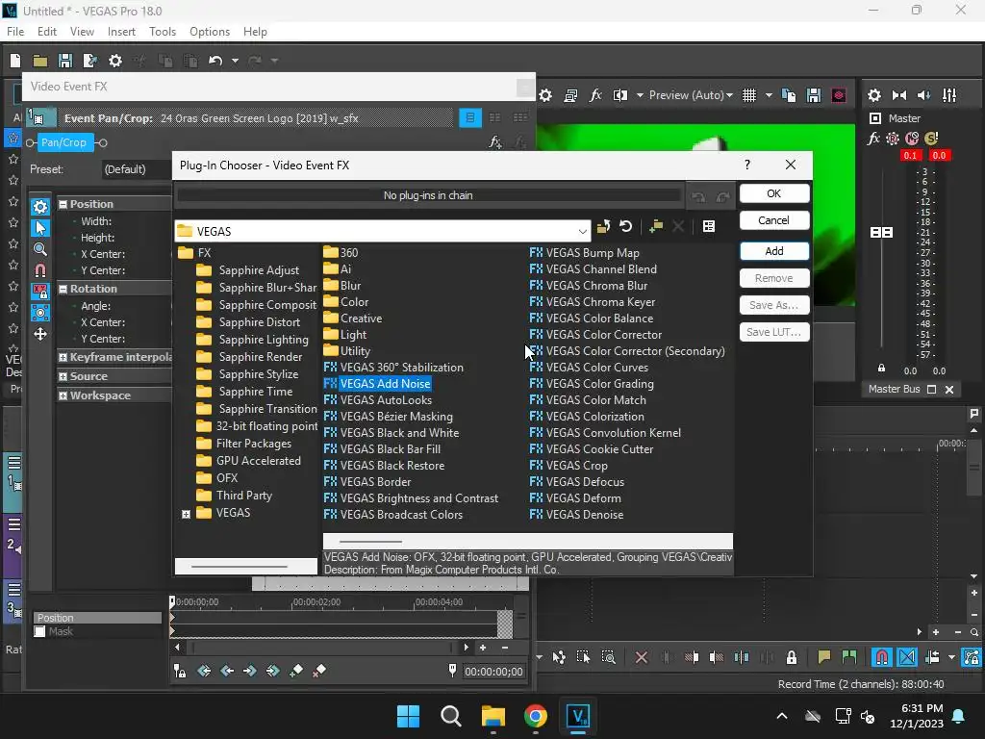Open the Tools menu
The height and width of the screenshot is (739, 985).
click(x=162, y=32)
